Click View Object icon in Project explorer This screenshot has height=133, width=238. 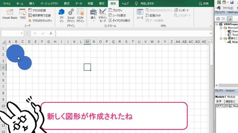[223, 19]
